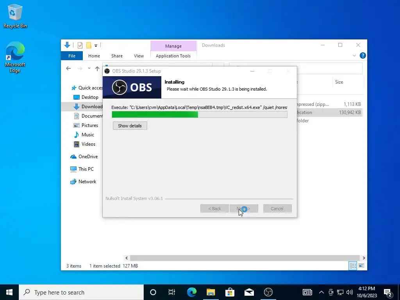
Task: Click the Meet Now tray icon
Action: click(x=331, y=292)
